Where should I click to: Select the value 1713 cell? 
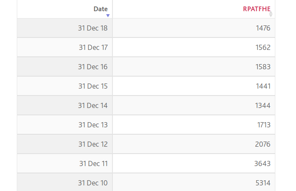click(194, 125)
